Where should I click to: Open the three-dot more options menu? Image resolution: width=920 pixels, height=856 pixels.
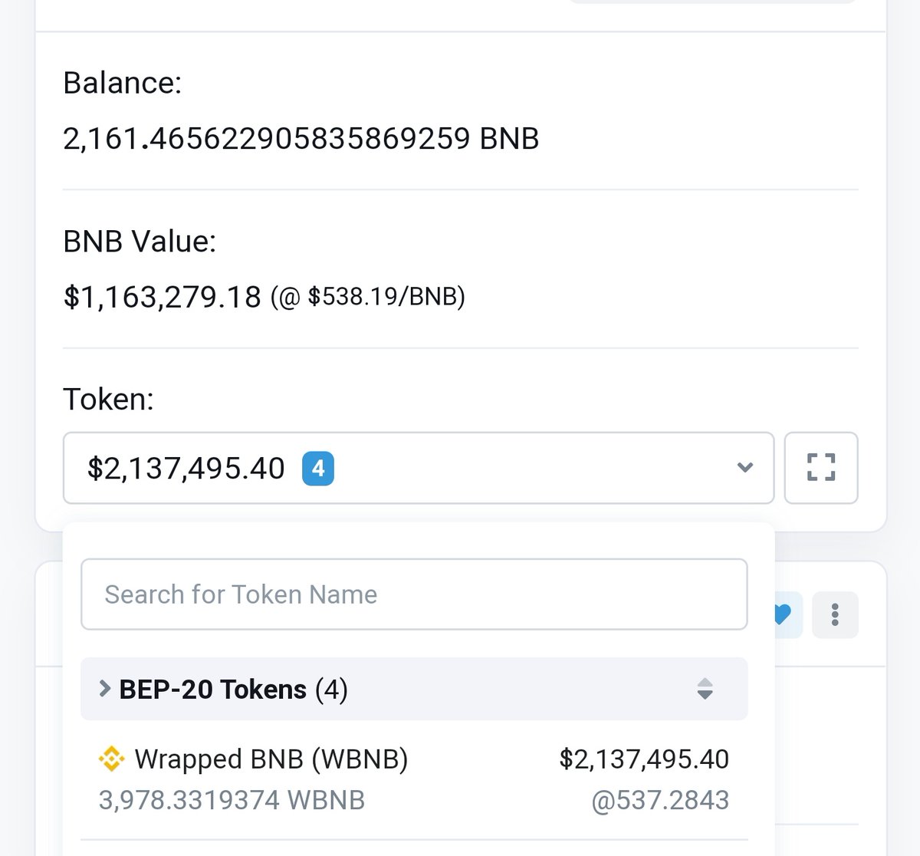tap(835, 614)
